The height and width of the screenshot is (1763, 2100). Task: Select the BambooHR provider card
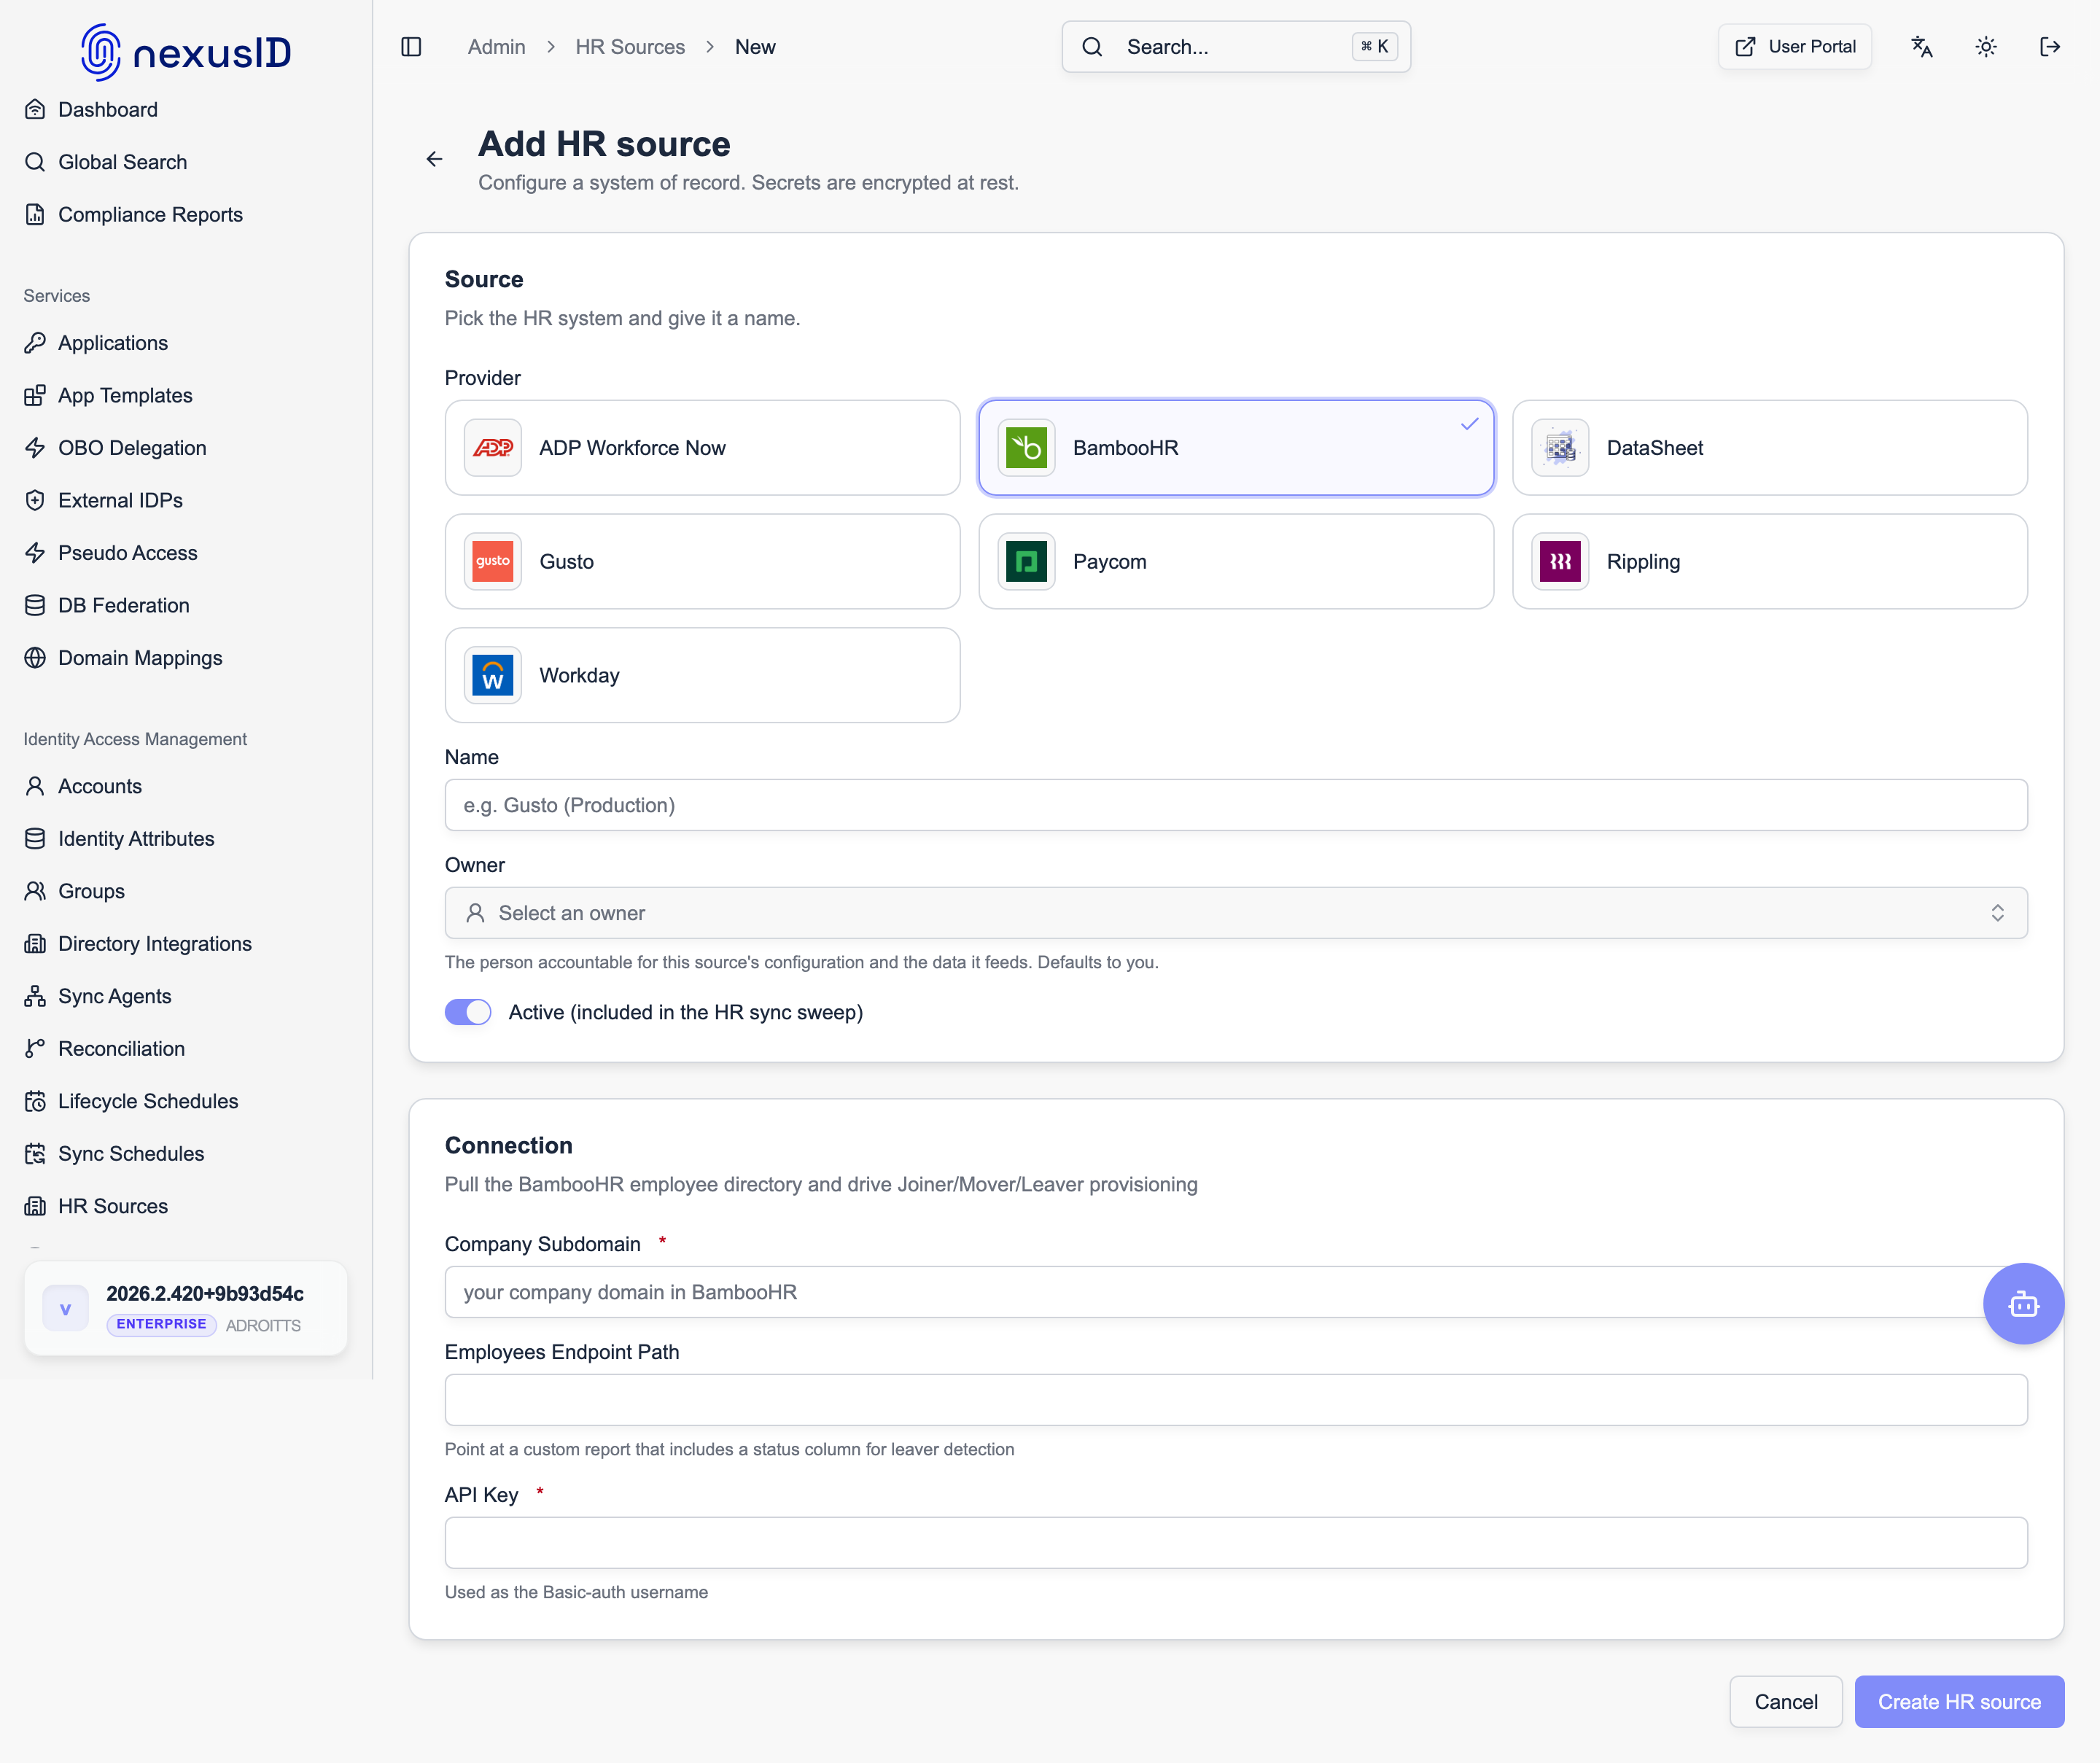click(1236, 448)
